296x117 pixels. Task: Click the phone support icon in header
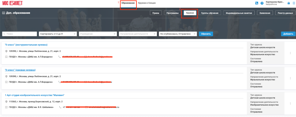pos(257,3)
